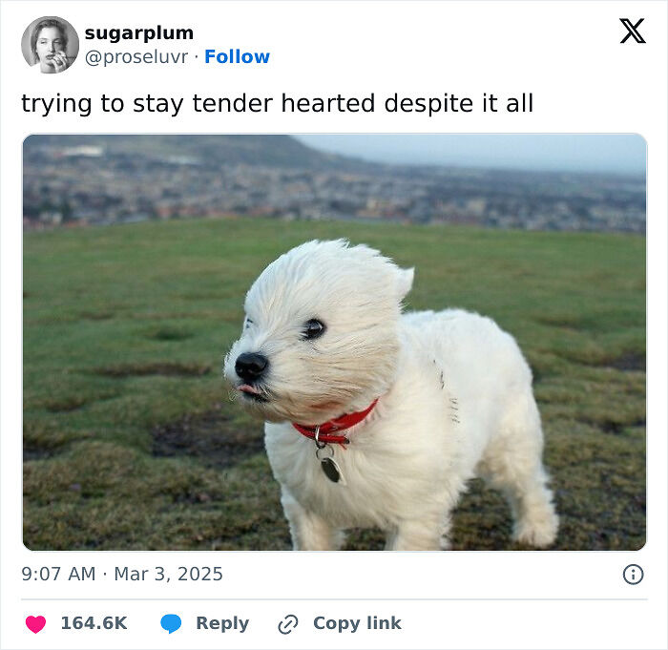Open the sugarplum display name
This screenshot has width=668, height=650.
[139, 32]
